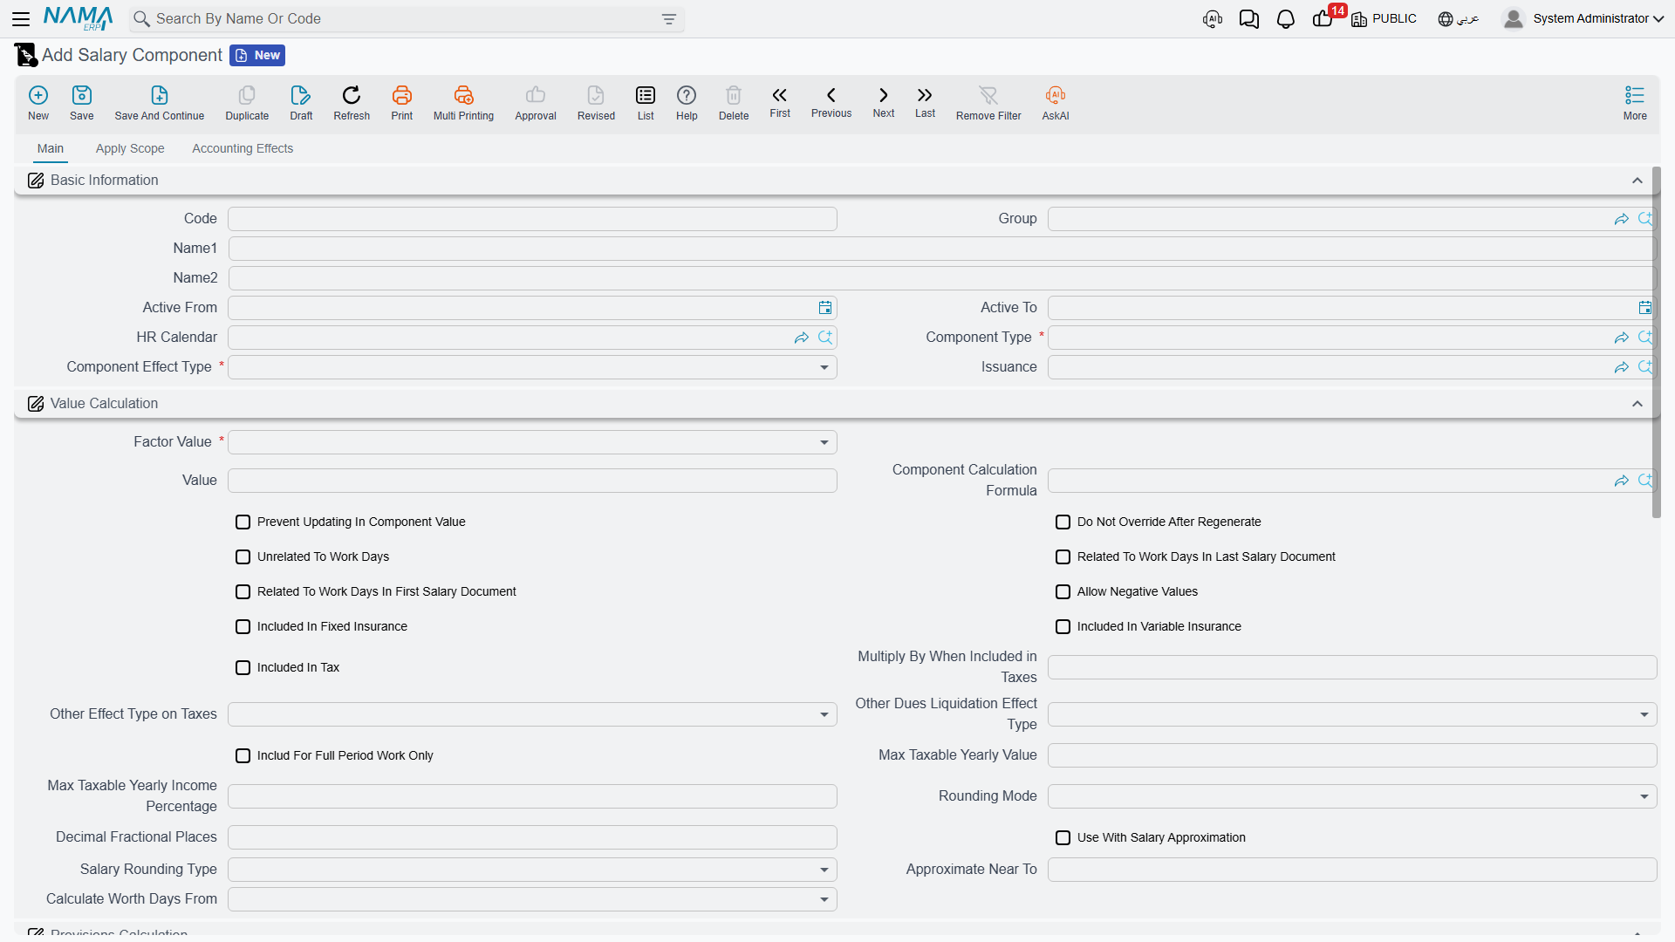Screen dimensions: 1675x942
Task: Check Related To Work Days In First Salary Document
Action: click(243, 592)
